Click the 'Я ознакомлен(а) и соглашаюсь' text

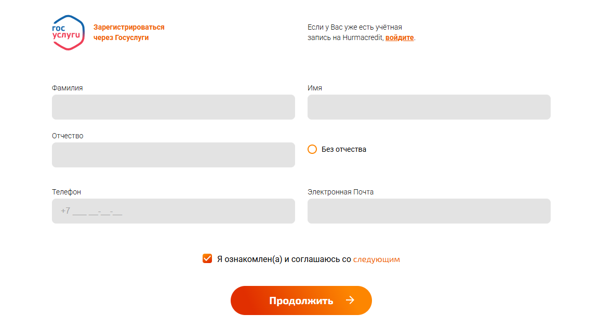[x=284, y=259]
